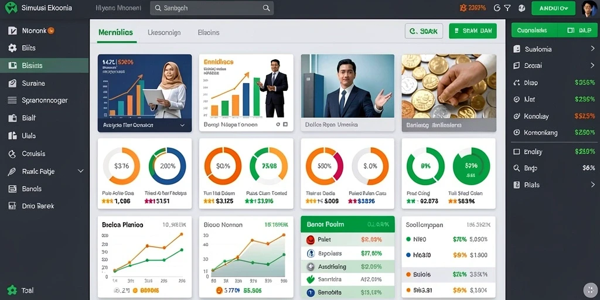Image resolution: width=600 pixels, height=300 pixels.
Task: Select the NI60 legend row
Action: pos(448,240)
